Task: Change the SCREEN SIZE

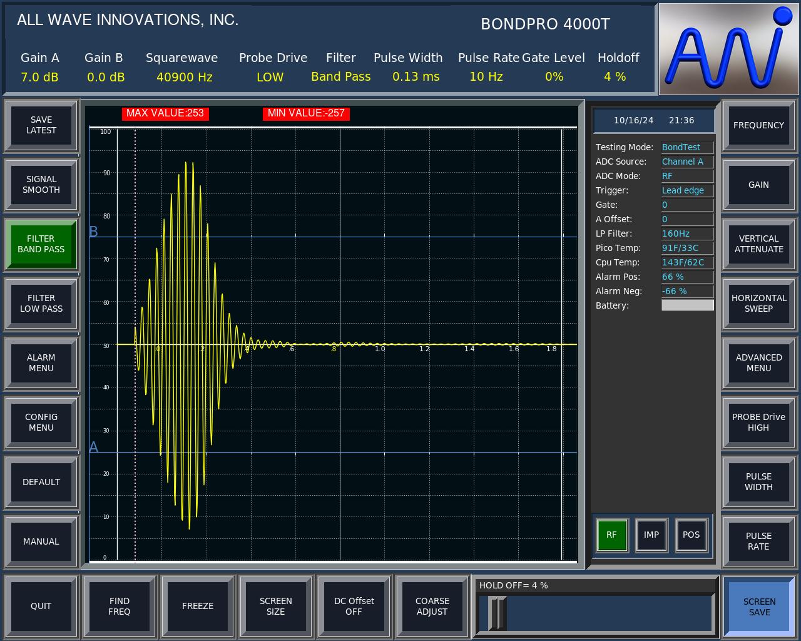Action: (x=276, y=606)
